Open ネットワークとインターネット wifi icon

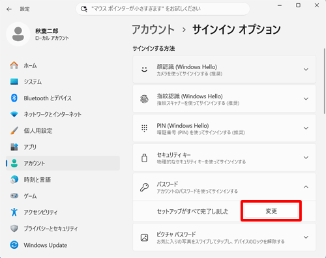tap(14, 114)
